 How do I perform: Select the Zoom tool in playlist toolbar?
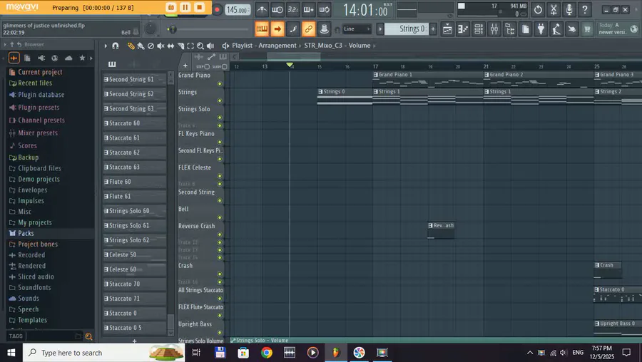click(200, 46)
